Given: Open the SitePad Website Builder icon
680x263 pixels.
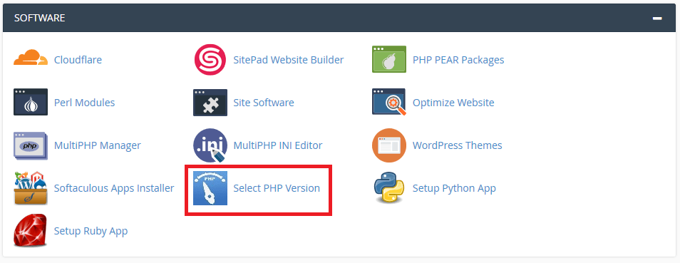Looking at the screenshot, I should pyautogui.click(x=210, y=60).
